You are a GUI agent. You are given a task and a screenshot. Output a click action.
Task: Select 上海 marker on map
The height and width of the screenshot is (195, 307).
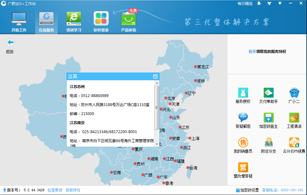(190, 138)
